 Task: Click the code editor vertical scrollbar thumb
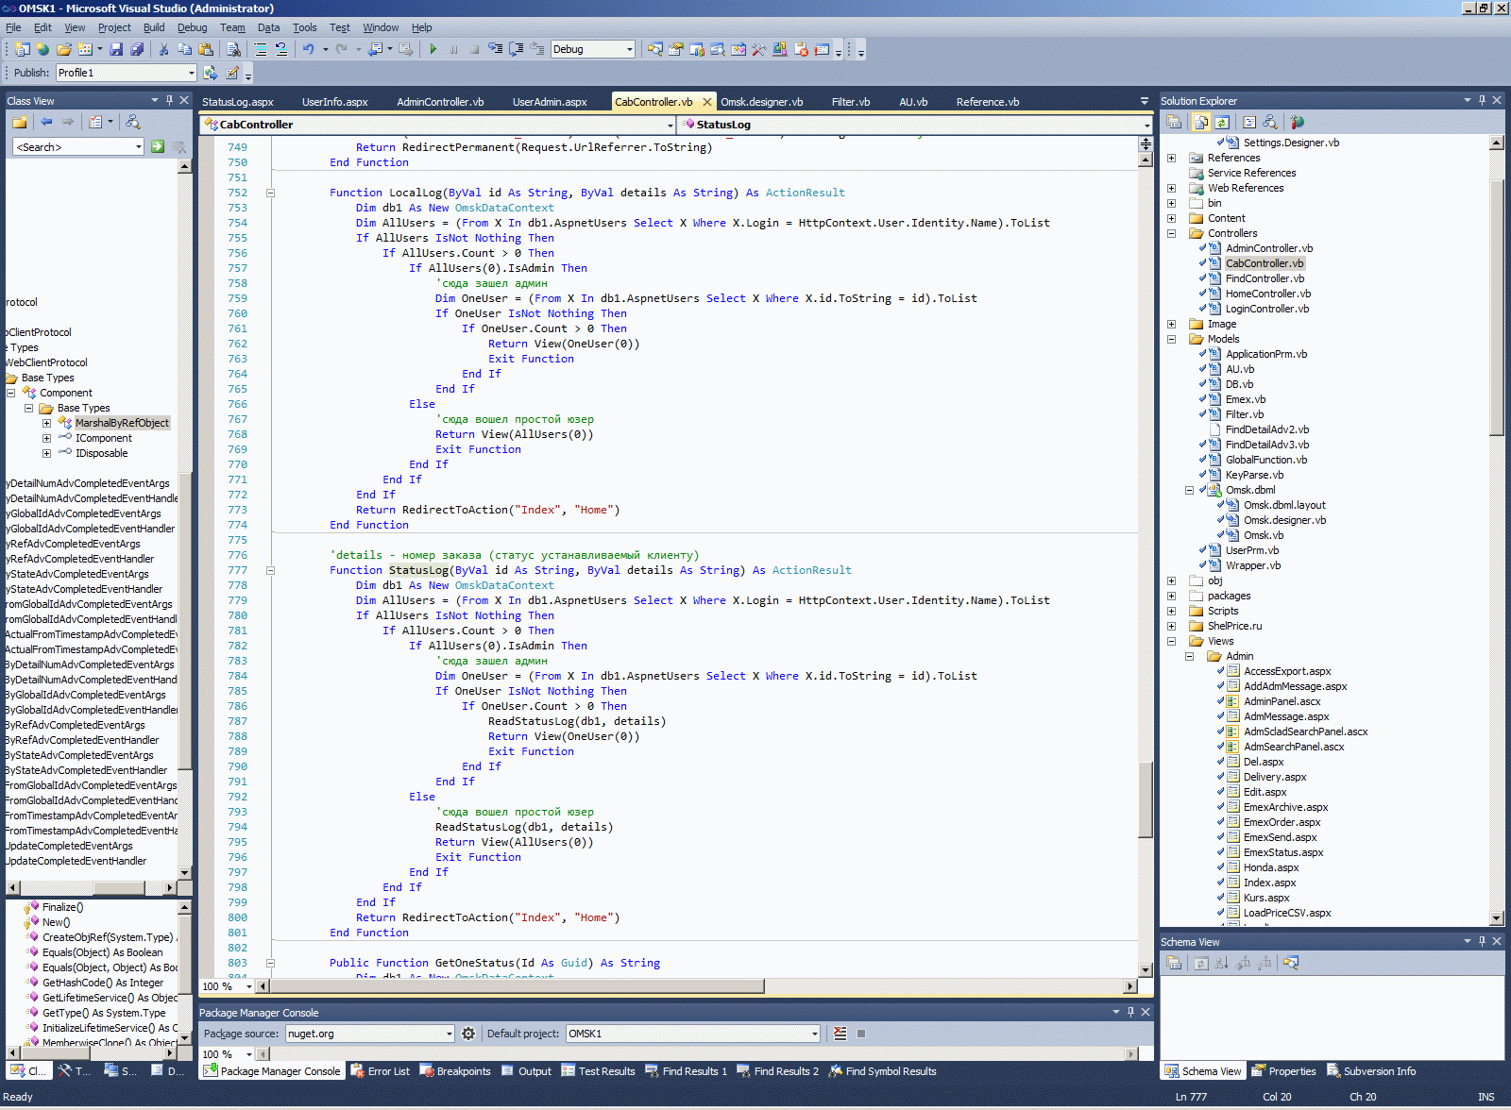coord(1146,799)
